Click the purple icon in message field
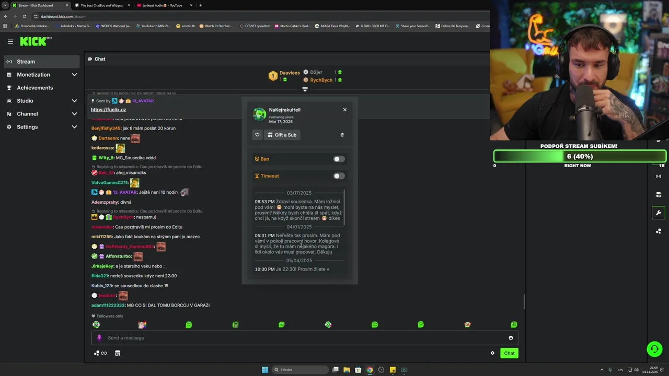Screen dimensions: 669x376 (99, 338)
